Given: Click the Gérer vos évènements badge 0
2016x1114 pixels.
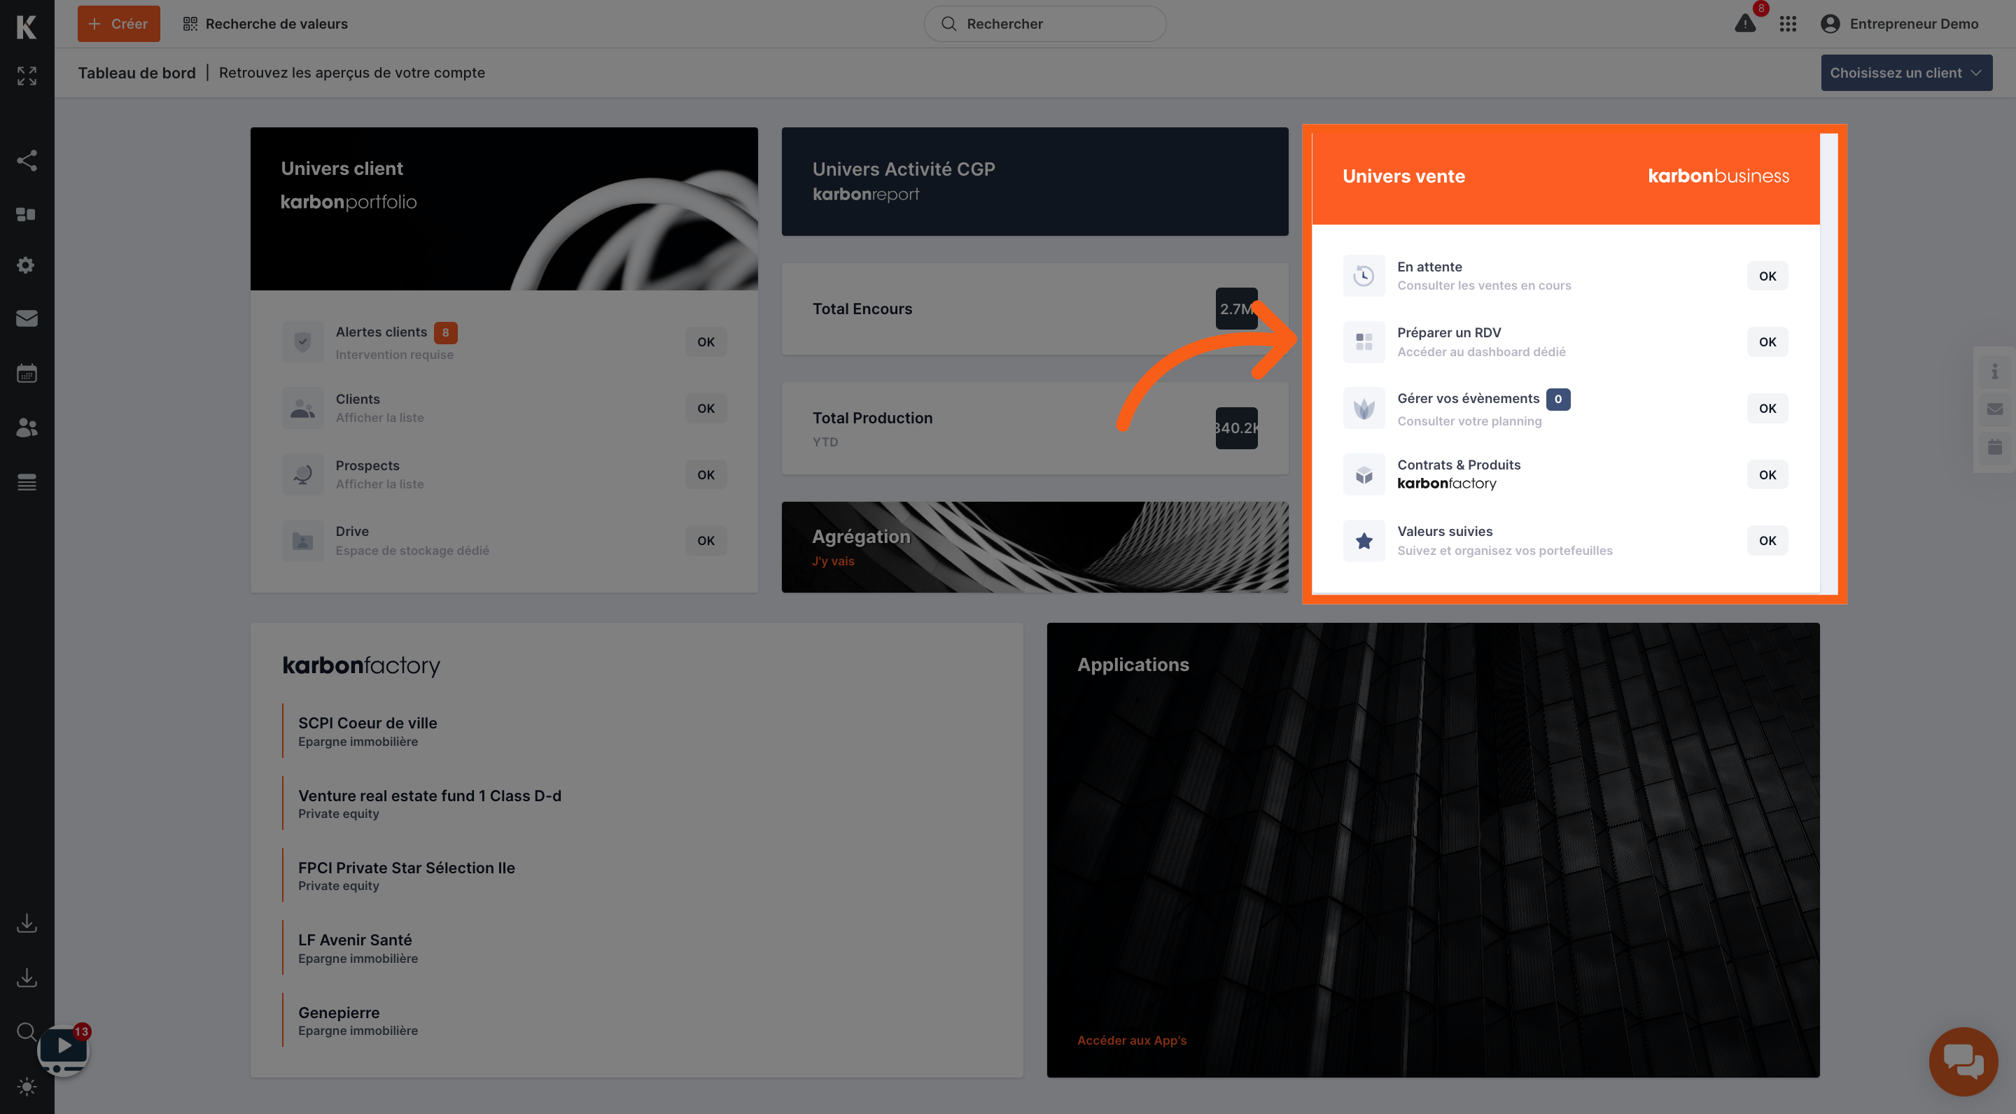Looking at the screenshot, I should [1557, 399].
